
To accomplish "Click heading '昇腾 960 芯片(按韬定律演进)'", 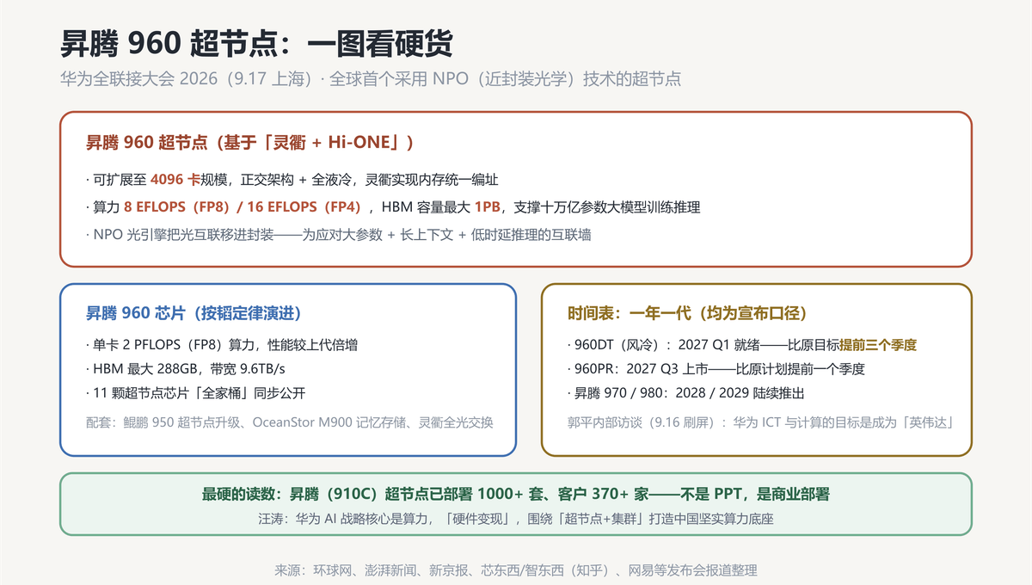I will 193,313.
